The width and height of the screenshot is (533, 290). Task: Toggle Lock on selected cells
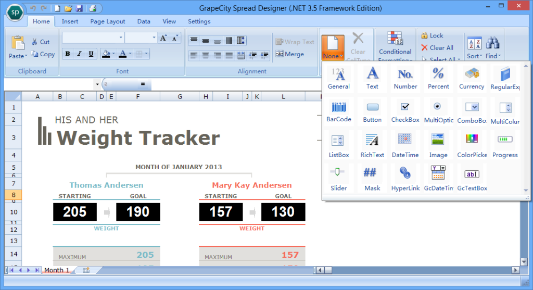pos(432,35)
